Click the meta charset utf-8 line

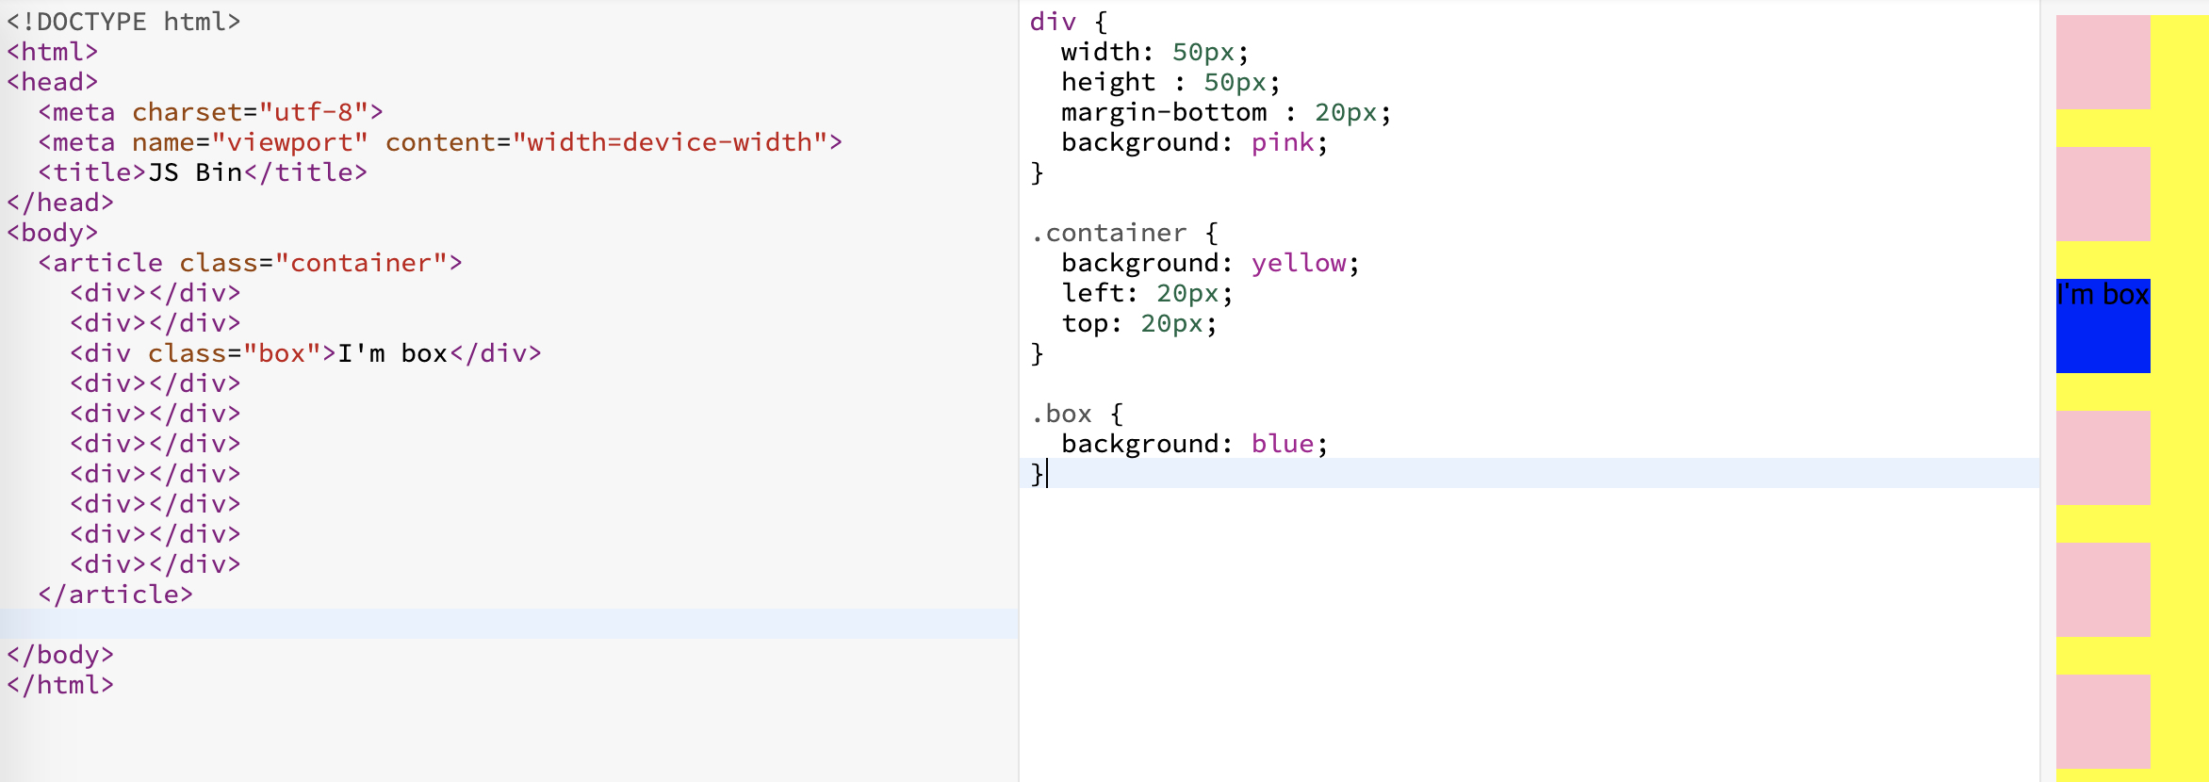tap(211, 112)
